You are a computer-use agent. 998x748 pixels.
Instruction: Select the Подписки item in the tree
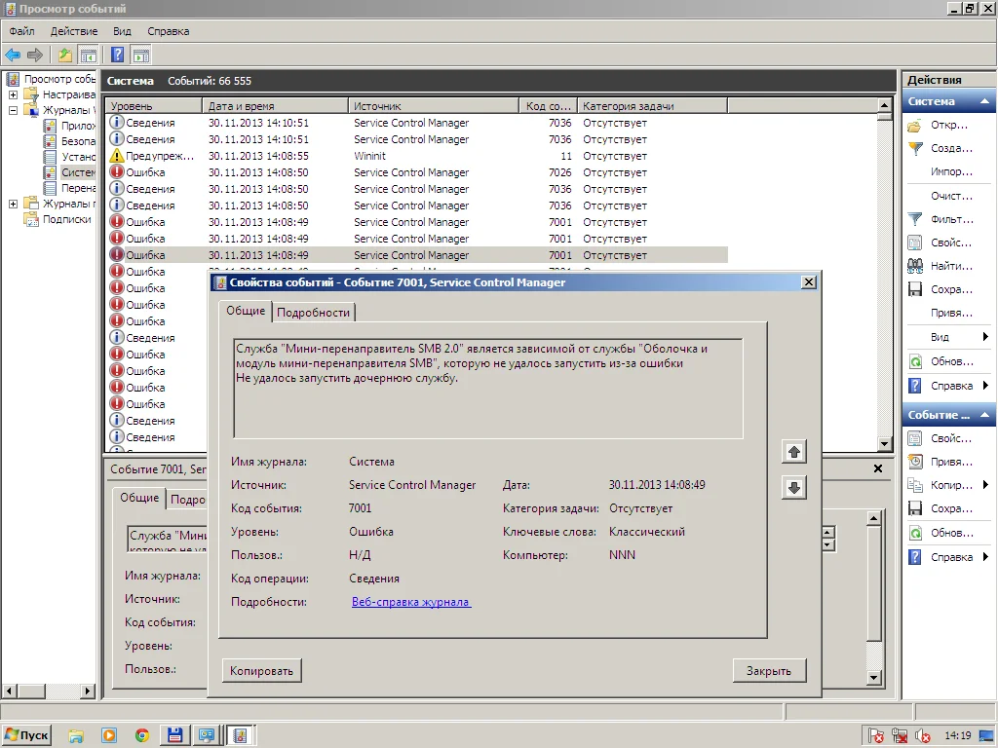66,219
